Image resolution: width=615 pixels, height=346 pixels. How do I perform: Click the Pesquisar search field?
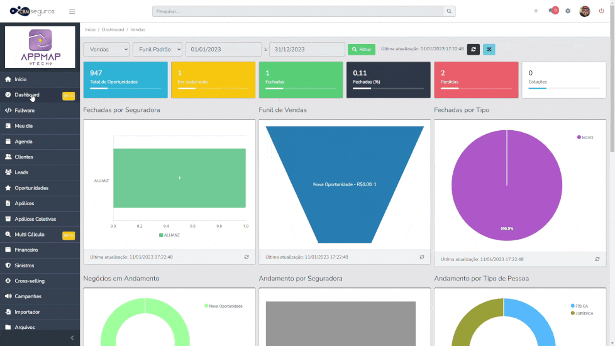tap(297, 11)
